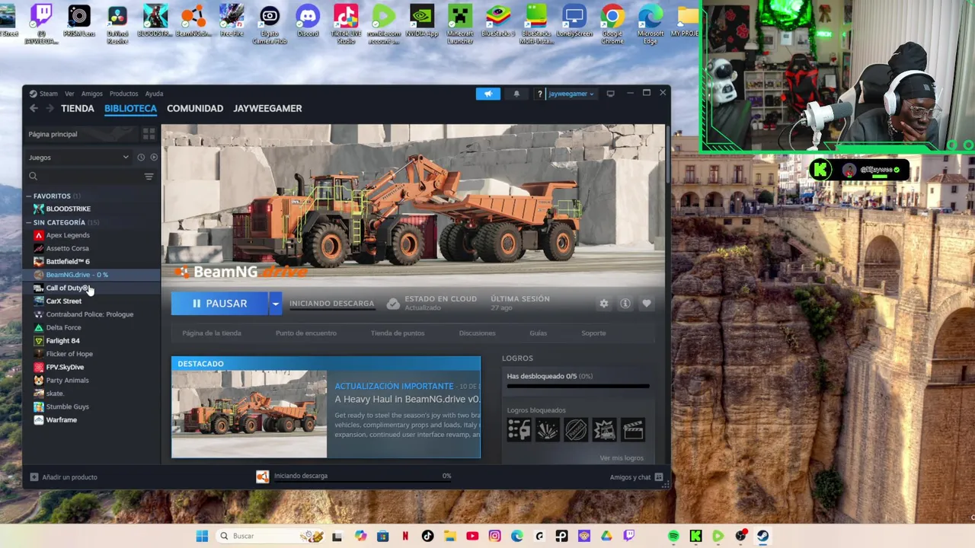This screenshot has height=548, width=975.
Task: Enter Big Picture mode via monitor icon
Action: click(610, 94)
